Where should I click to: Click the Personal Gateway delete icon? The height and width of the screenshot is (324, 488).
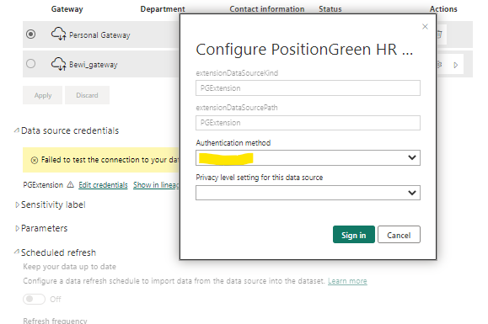coord(439,35)
